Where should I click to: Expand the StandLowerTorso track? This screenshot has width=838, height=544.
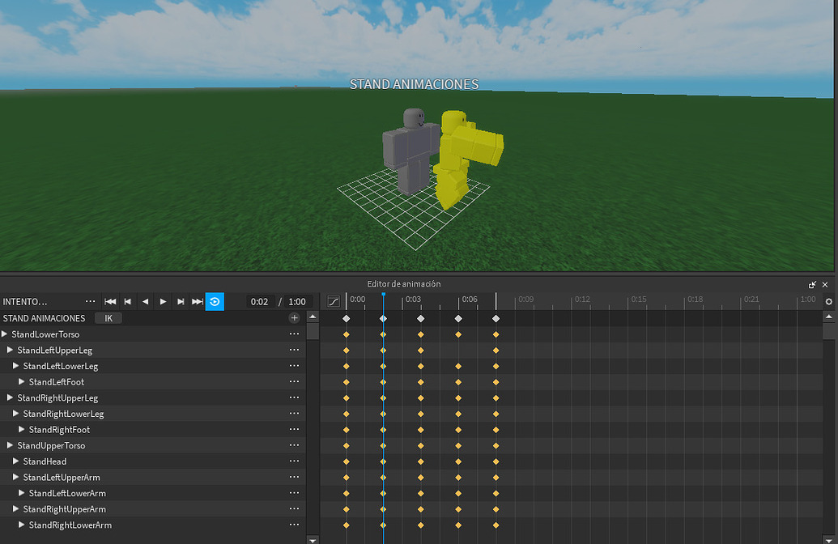point(5,334)
